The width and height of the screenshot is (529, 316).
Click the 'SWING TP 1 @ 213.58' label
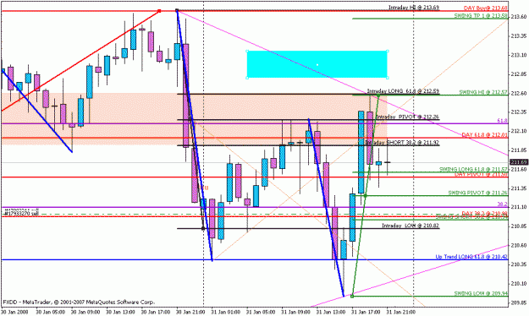tap(481, 15)
